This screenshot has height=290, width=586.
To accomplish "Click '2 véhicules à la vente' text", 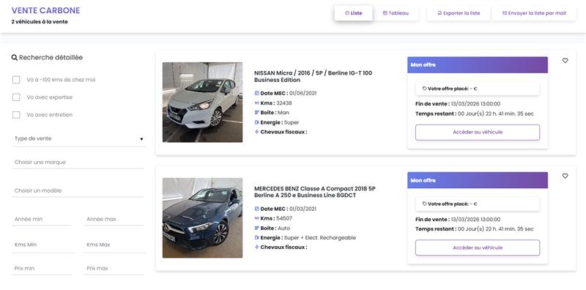I will [x=40, y=22].
